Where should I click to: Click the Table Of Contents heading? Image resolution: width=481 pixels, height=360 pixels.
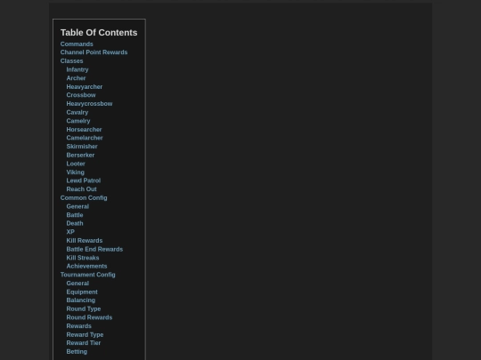(x=99, y=33)
